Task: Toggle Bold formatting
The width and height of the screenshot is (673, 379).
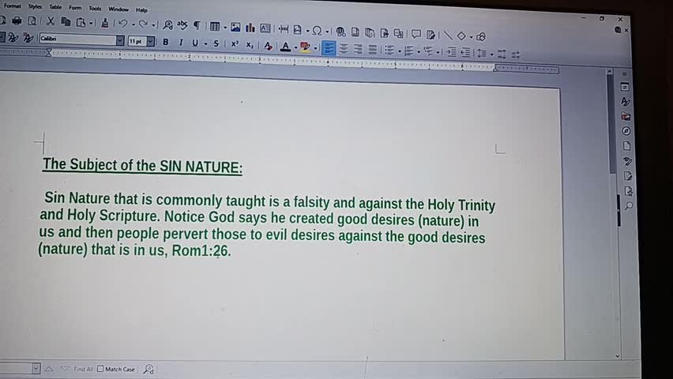Action: coord(165,42)
